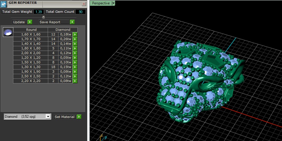
Task: Click the 0,14tw weight cell
Action: 65,44
